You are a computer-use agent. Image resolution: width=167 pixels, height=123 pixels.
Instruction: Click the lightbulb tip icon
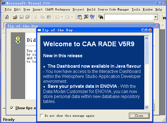pos(18,40)
